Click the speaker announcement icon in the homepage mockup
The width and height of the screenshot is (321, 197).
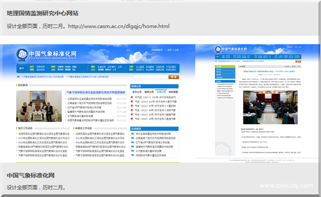pos(18,77)
